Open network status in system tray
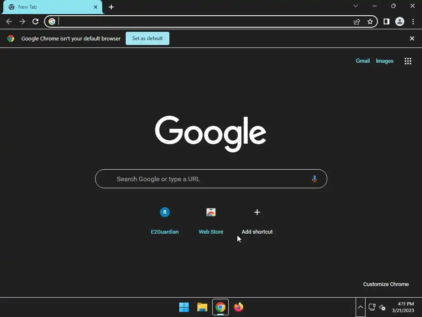This screenshot has height=317, width=422. pyautogui.click(x=372, y=307)
